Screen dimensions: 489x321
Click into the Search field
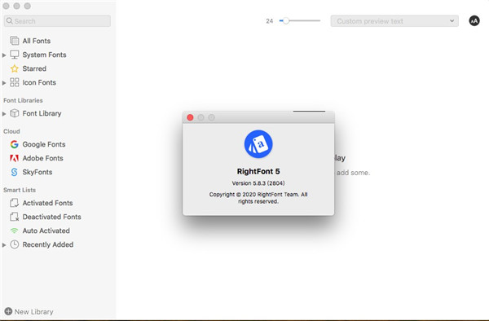coord(57,21)
